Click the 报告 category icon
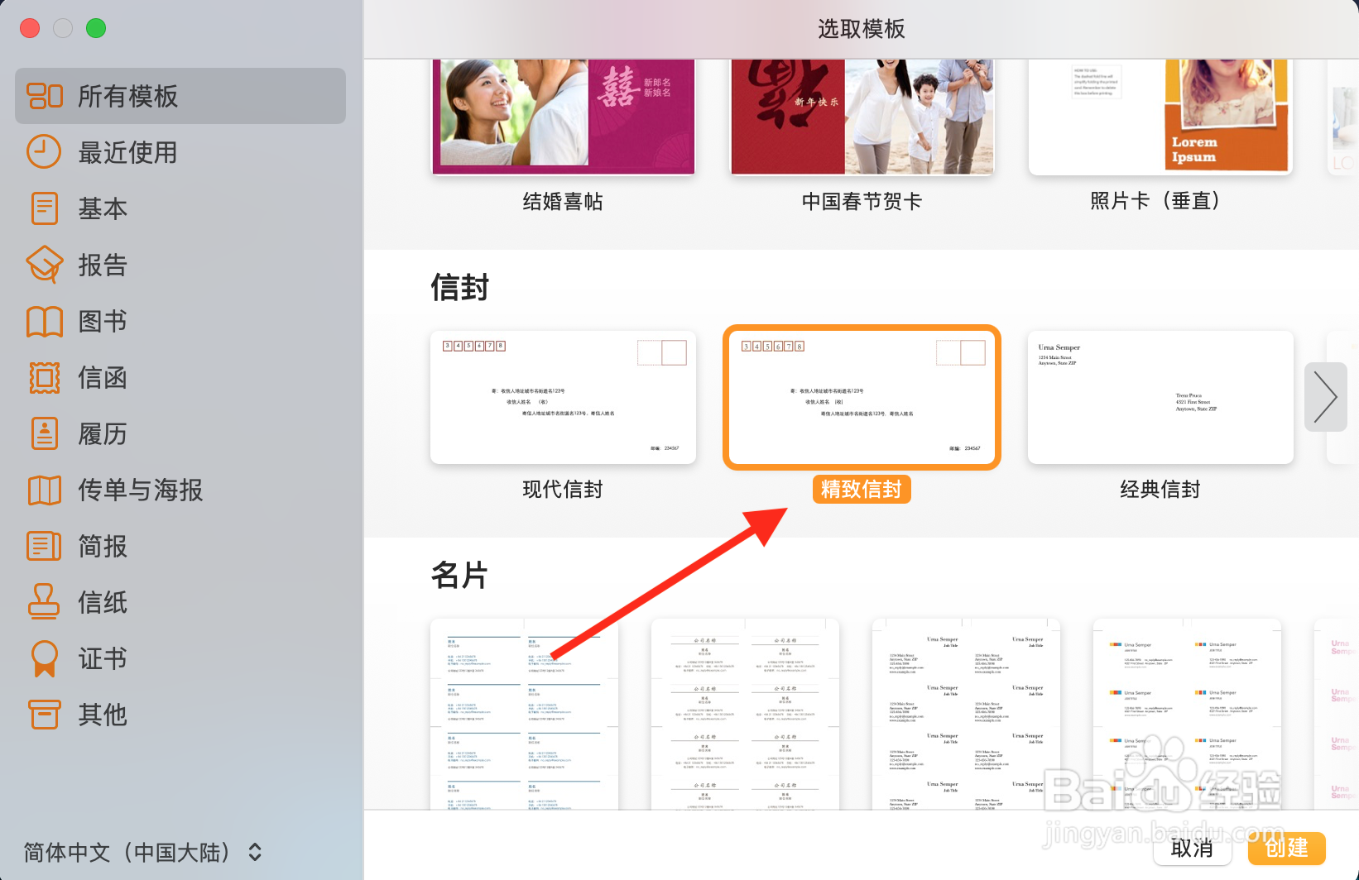 (45, 265)
